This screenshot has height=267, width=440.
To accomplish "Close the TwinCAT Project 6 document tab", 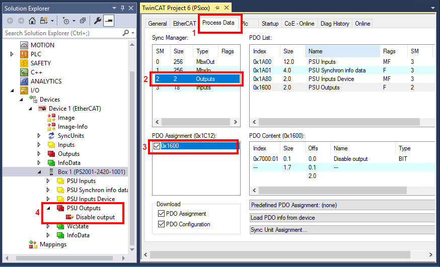I will 227,8.
